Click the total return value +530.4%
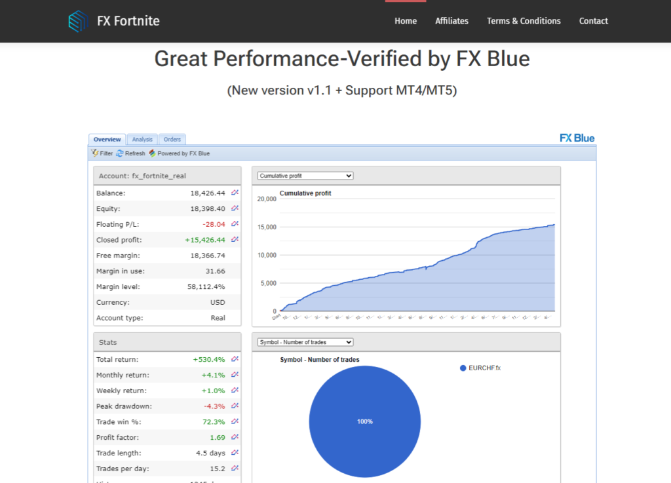Screen dimensions: 671x483 point(209,359)
